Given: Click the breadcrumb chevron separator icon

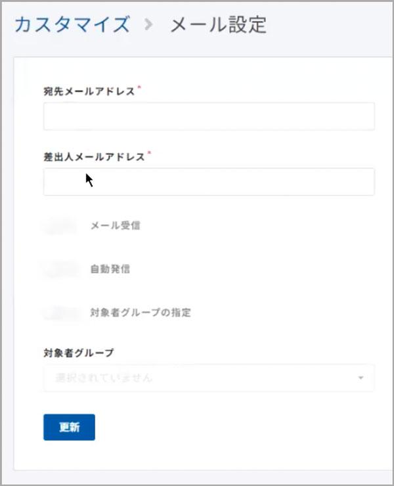Looking at the screenshot, I should click(149, 26).
